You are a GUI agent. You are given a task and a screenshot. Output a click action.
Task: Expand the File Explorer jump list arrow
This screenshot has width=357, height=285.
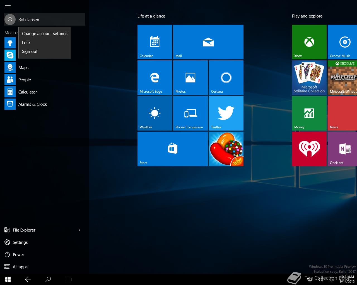pos(79,230)
